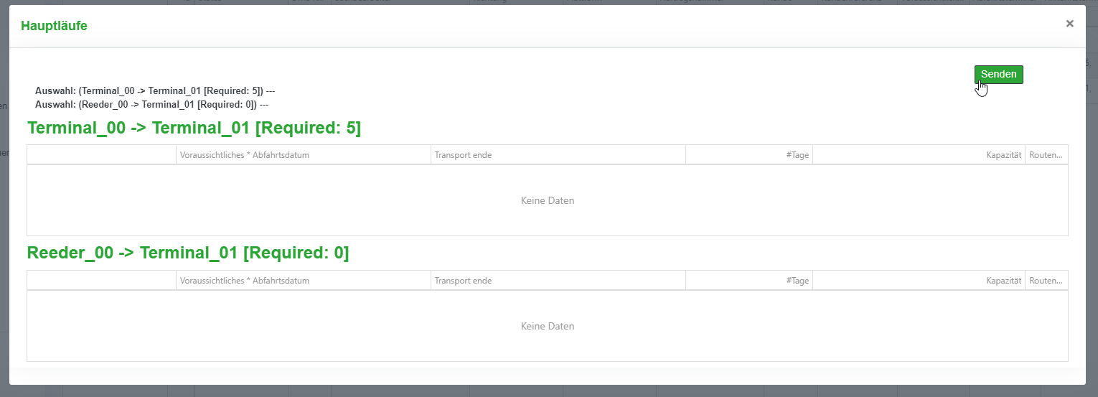The image size is (1098, 397).
Task: Select Routen column header in Terminal_00 table
Action: [x=1046, y=155]
